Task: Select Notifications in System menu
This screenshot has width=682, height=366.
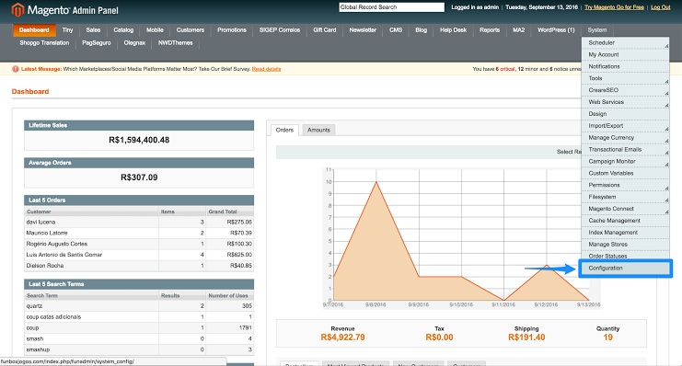Action: [x=626, y=66]
